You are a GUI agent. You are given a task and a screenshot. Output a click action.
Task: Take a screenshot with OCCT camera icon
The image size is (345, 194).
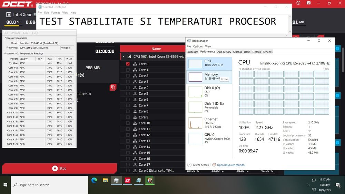308,3
